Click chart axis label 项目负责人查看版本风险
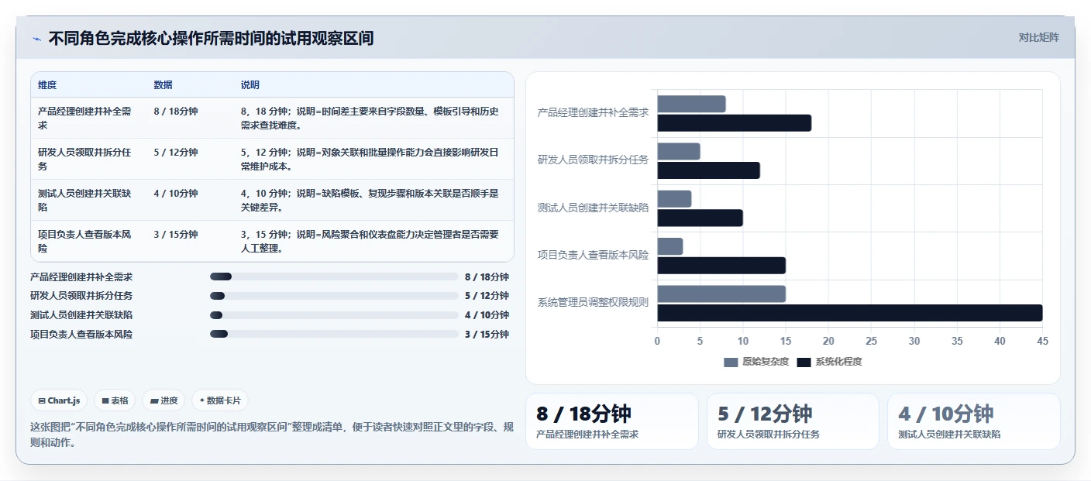This screenshot has width=1091, height=481. coord(593,255)
